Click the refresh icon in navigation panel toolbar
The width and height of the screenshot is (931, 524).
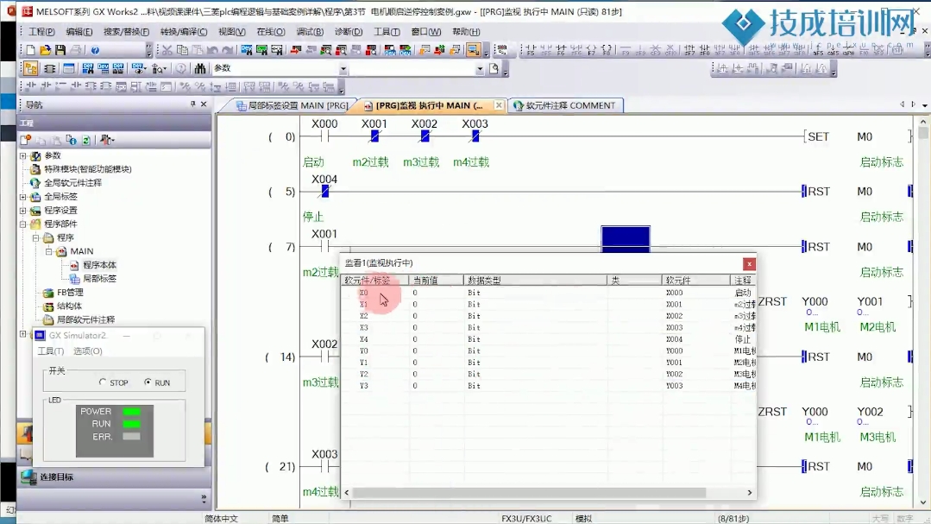tap(86, 140)
